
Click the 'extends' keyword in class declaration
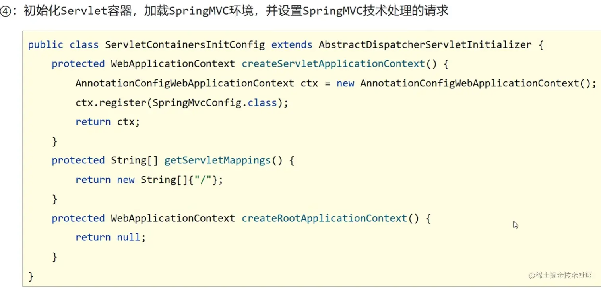[x=292, y=45]
